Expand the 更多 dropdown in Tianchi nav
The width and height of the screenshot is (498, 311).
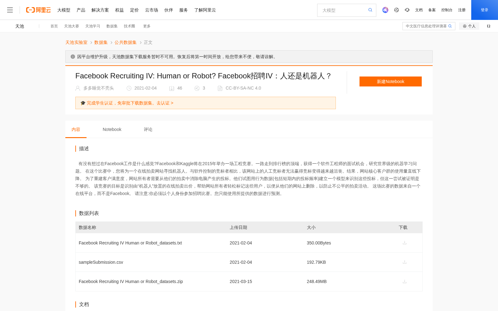(147, 26)
